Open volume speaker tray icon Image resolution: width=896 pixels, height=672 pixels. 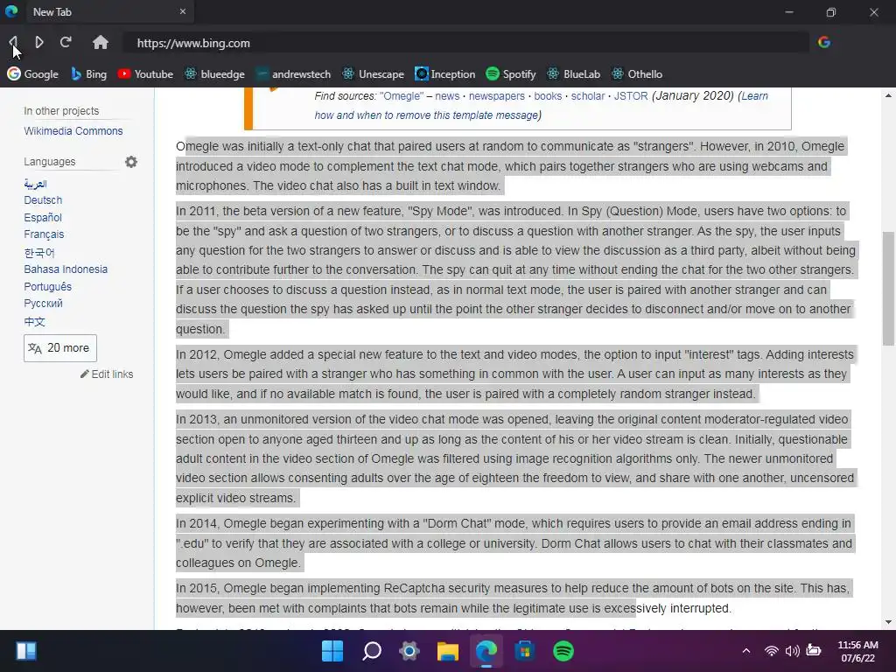coord(792,651)
